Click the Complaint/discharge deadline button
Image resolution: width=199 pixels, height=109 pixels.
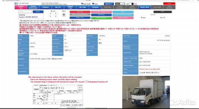coord(123,15)
